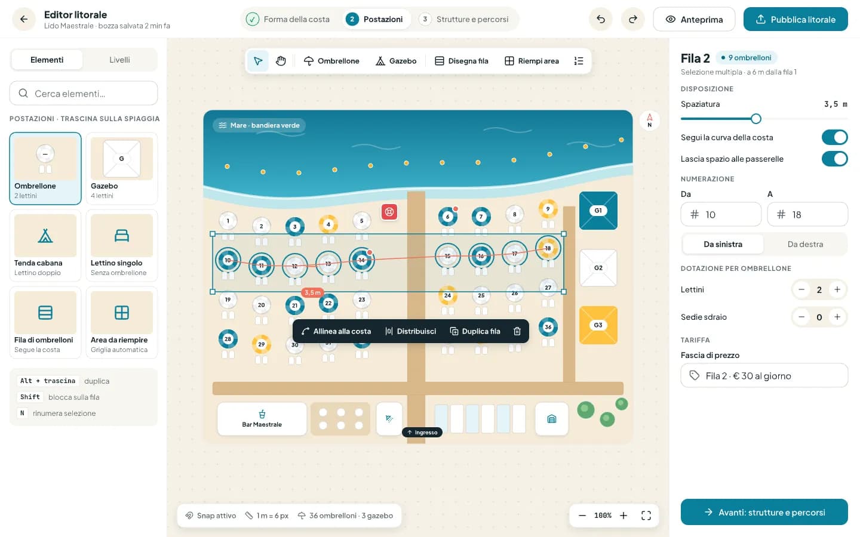
Task: Click the north compass indicator
Action: click(650, 120)
